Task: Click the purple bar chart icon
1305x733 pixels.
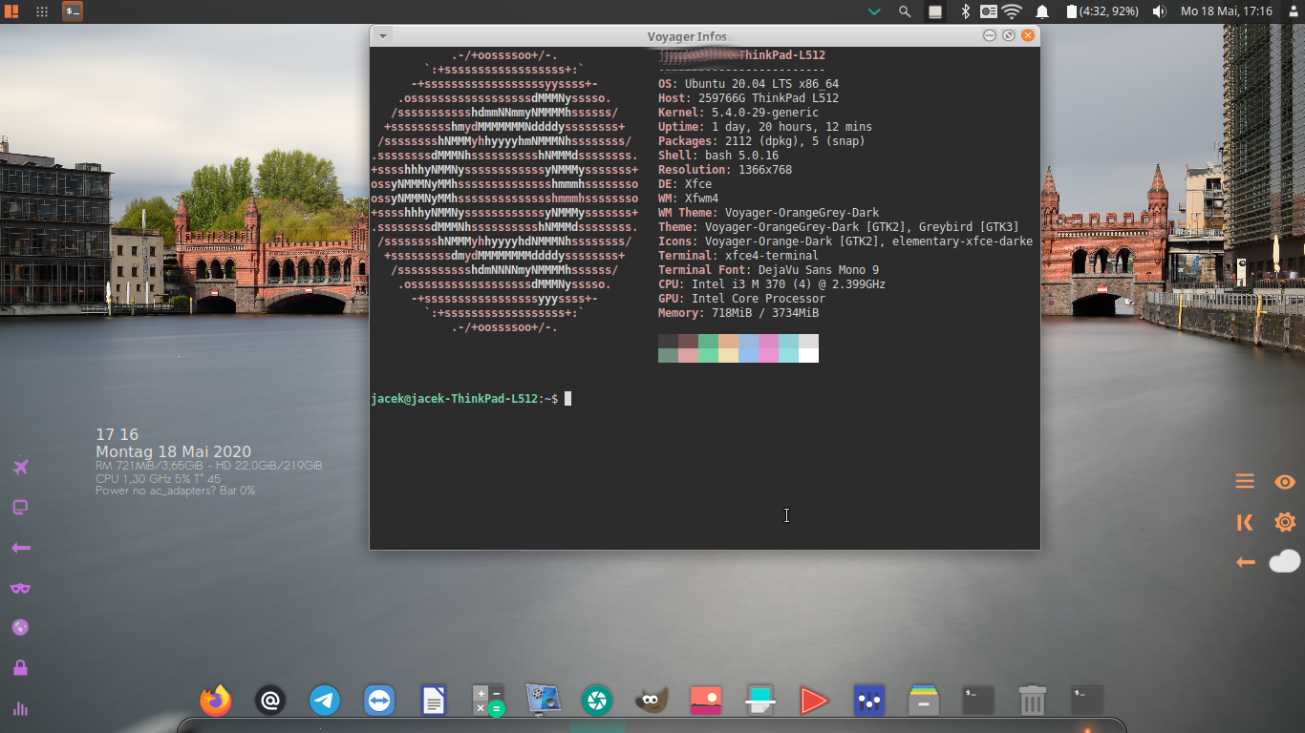Action: pyautogui.click(x=20, y=709)
